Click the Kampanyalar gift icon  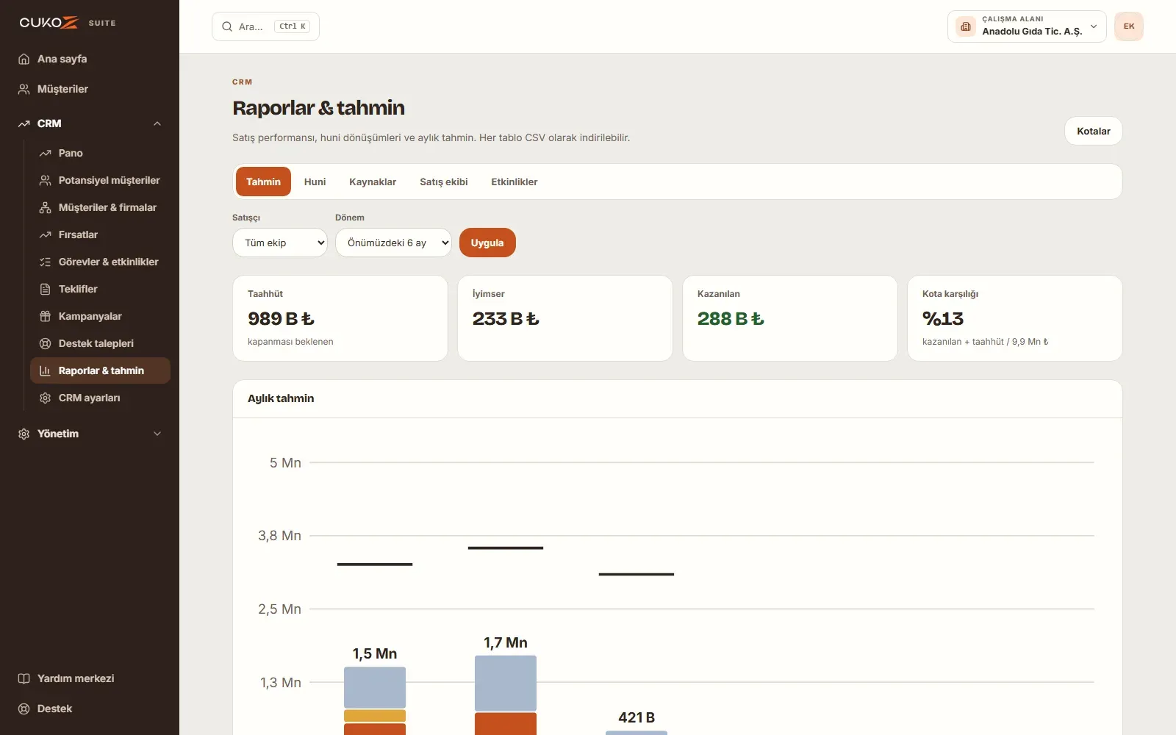click(45, 316)
